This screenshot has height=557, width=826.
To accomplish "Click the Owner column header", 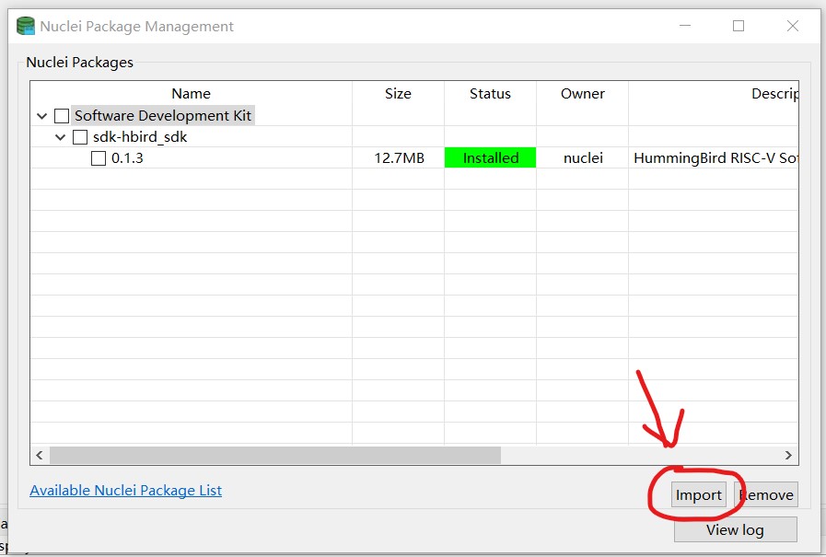I will pyautogui.click(x=582, y=94).
